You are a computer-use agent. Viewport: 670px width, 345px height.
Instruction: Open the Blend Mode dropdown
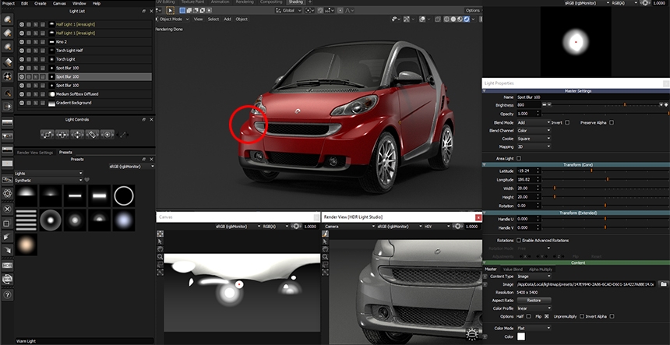[x=533, y=122]
